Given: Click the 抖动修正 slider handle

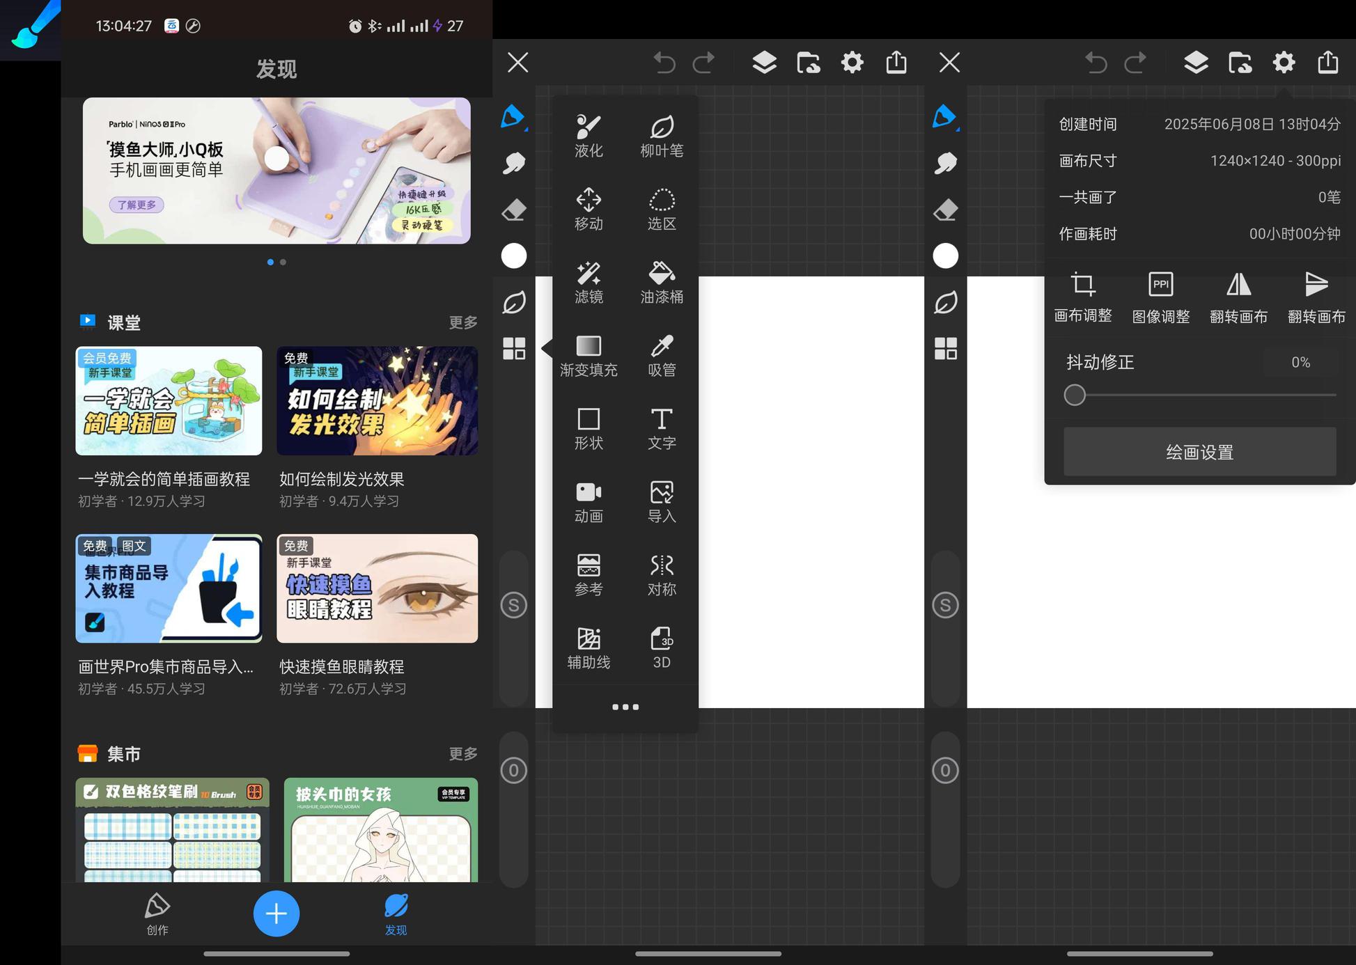Looking at the screenshot, I should [x=1075, y=395].
